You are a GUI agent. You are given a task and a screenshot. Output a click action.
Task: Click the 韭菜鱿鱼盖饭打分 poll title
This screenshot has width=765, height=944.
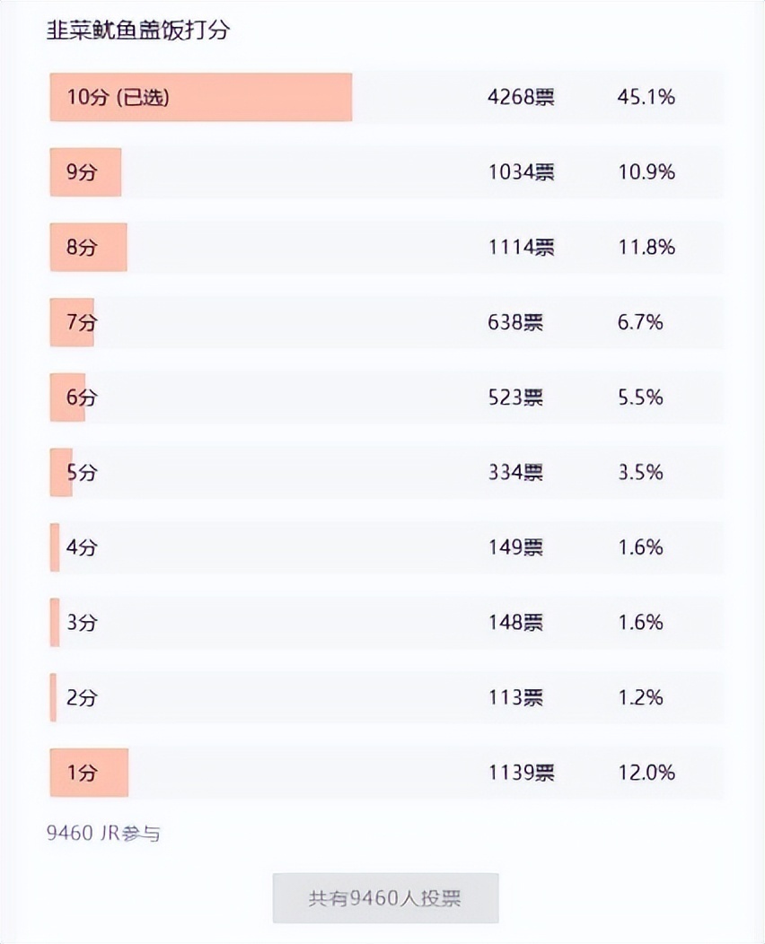tap(138, 30)
